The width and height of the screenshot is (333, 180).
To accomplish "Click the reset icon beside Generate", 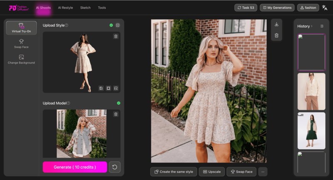I will [x=114, y=167].
